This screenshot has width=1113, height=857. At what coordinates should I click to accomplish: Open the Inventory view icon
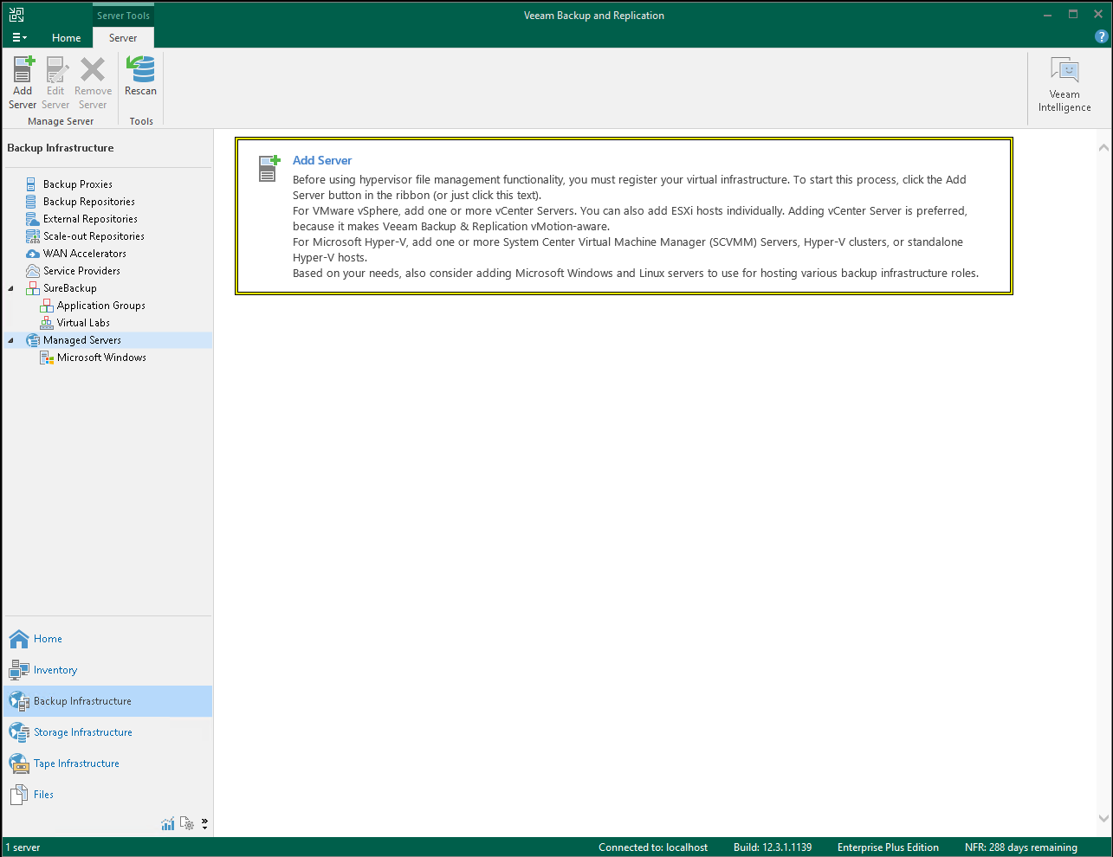19,670
